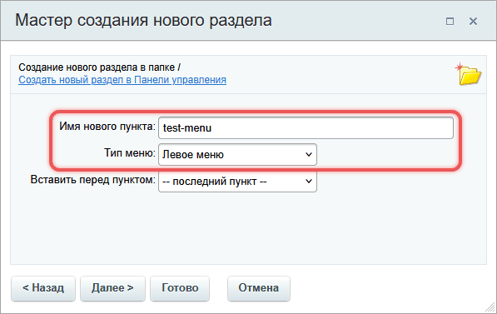Open the Вставить перед пунктом dropdown
The image size is (497, 314).
coord(237,181)
